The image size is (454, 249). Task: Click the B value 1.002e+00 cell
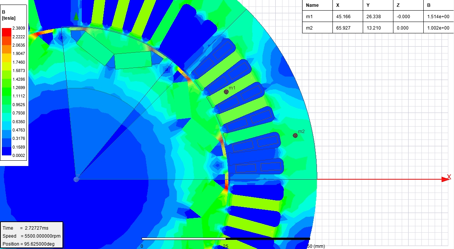click(438, 28)
